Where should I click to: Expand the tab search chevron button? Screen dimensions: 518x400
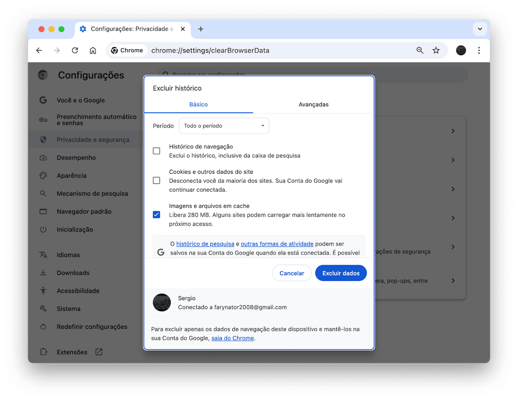point(480,29)
